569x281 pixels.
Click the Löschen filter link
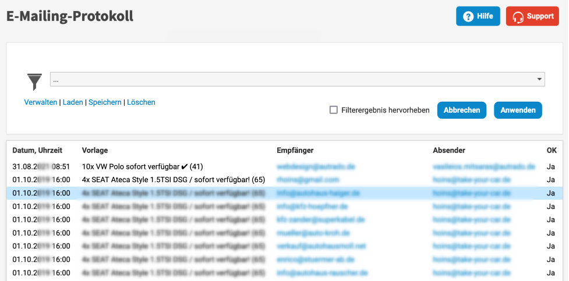(x=141, y=102)
